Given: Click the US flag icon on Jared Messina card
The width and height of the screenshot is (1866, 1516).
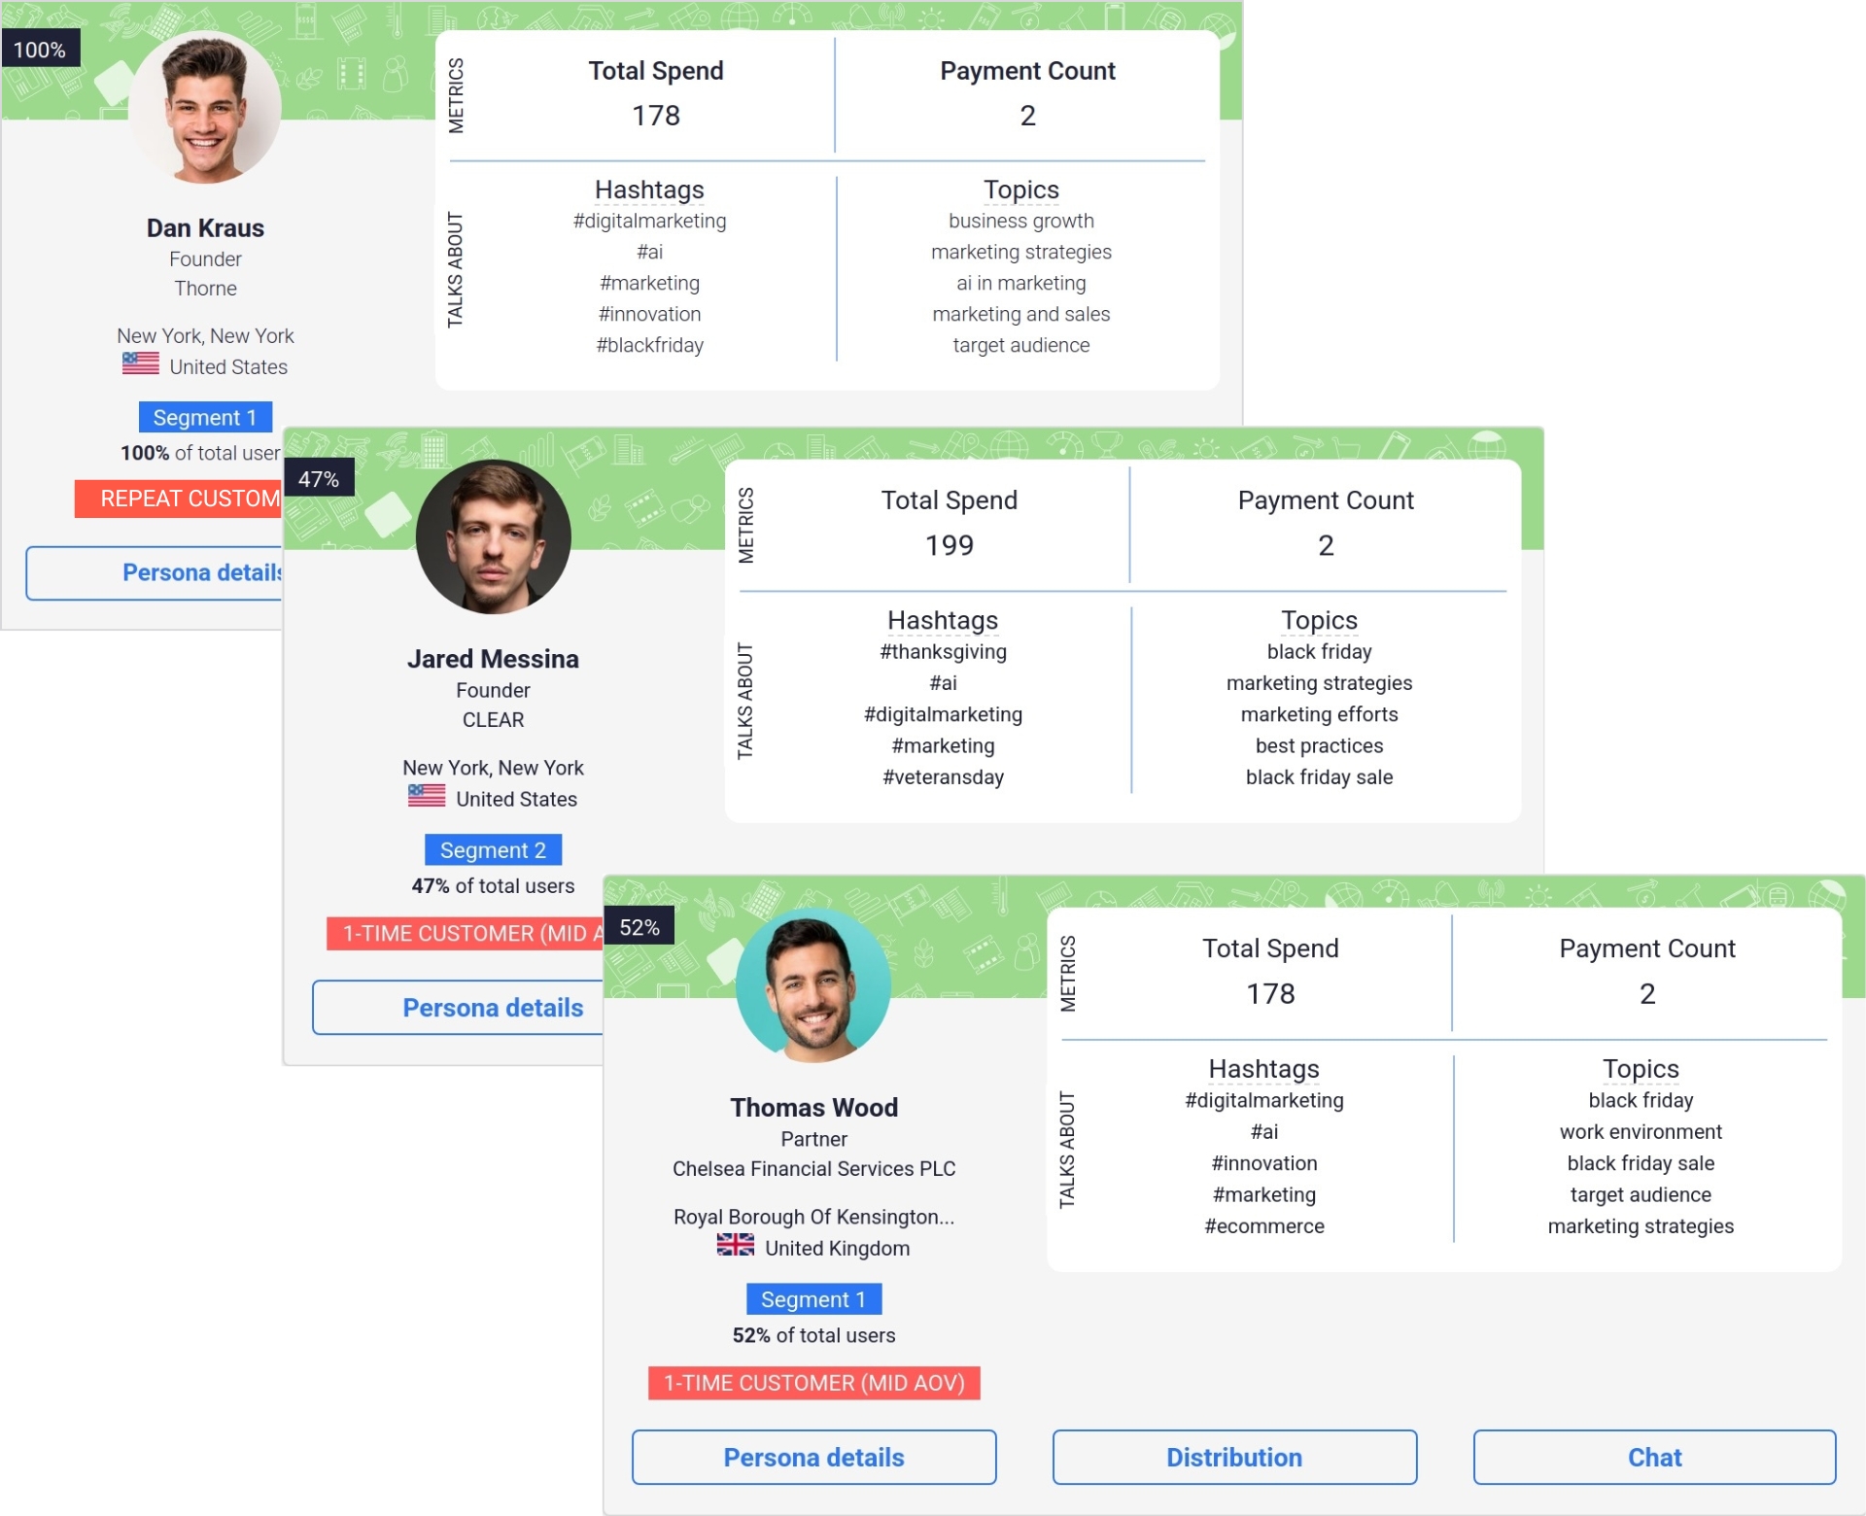Looking at the screenshot, I should [426, 798].
